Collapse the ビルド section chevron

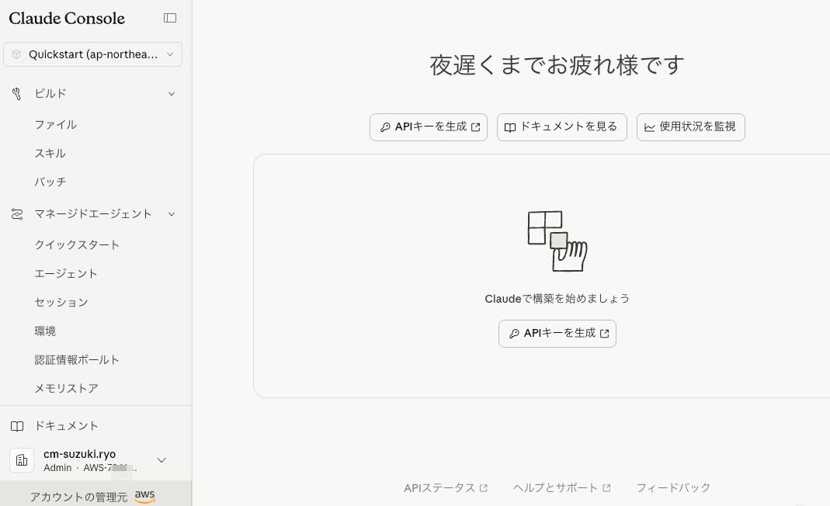(x=172, y=94)
